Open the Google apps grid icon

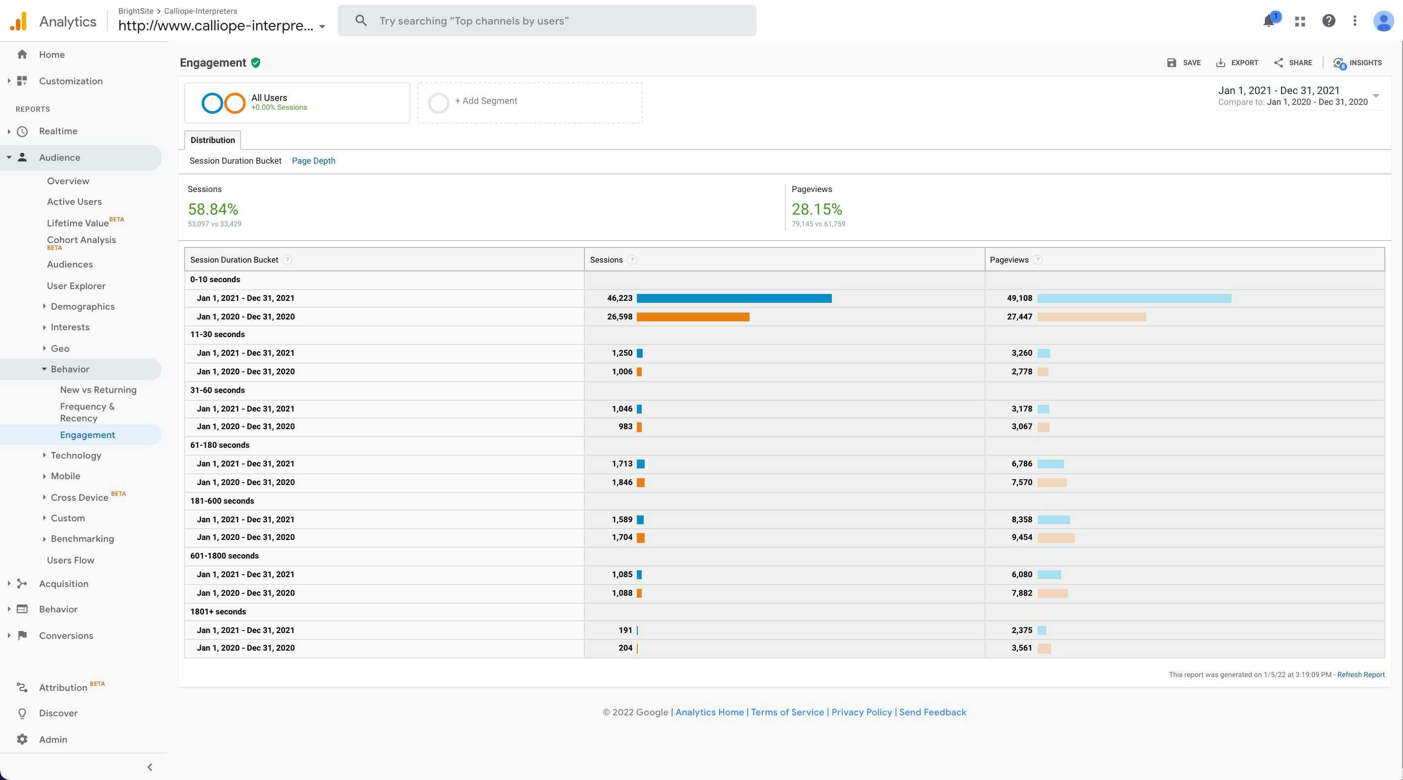[x=1300, y=21]
